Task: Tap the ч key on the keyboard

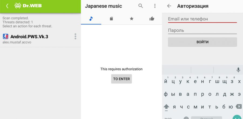Action: [181, 107]
